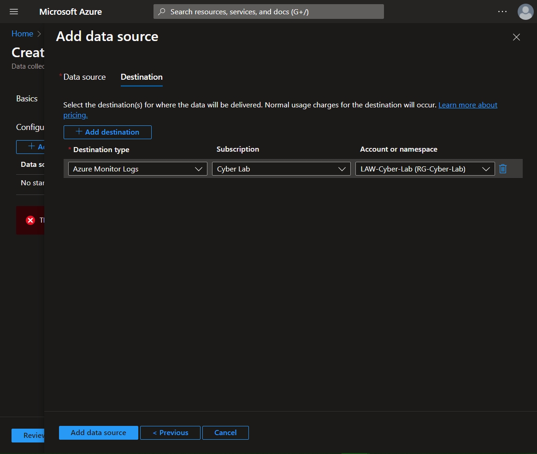Close the Add data source panel
The height and width of the screenshot is (454, 537).
point(516,37)
